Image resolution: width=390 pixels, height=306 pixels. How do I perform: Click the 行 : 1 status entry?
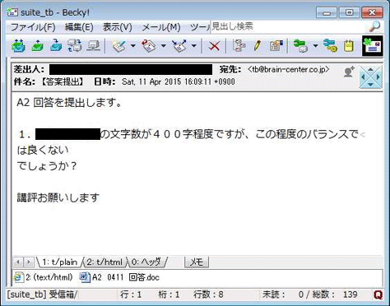coord(131,294)
